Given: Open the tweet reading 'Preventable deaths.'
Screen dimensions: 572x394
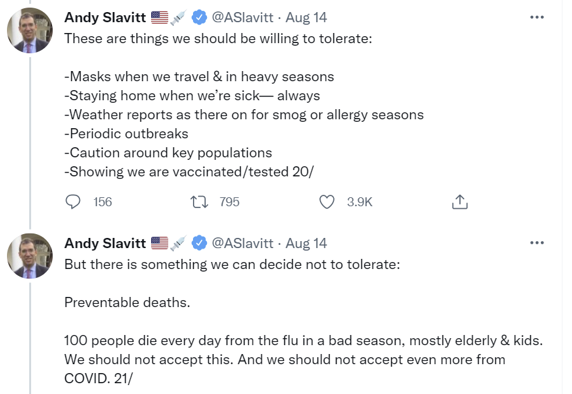Looking at the screenshot, I should click(127, 302).
